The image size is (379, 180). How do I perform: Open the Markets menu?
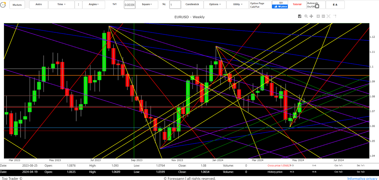tap(17, 5)
